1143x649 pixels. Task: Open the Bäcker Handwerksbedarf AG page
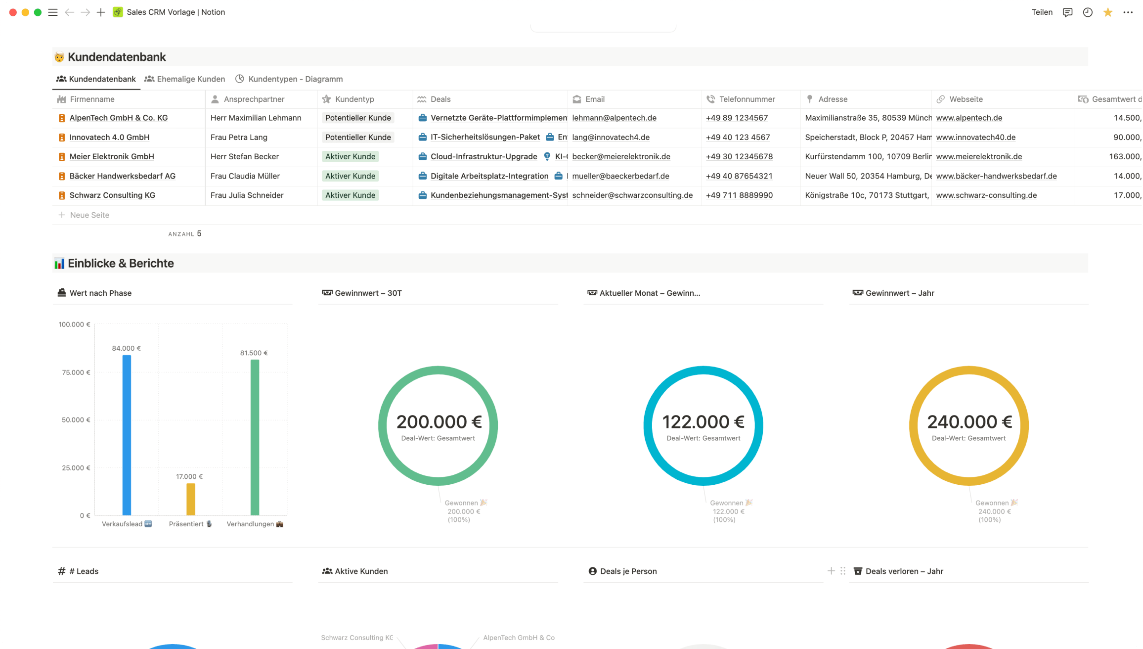(123, 176)
